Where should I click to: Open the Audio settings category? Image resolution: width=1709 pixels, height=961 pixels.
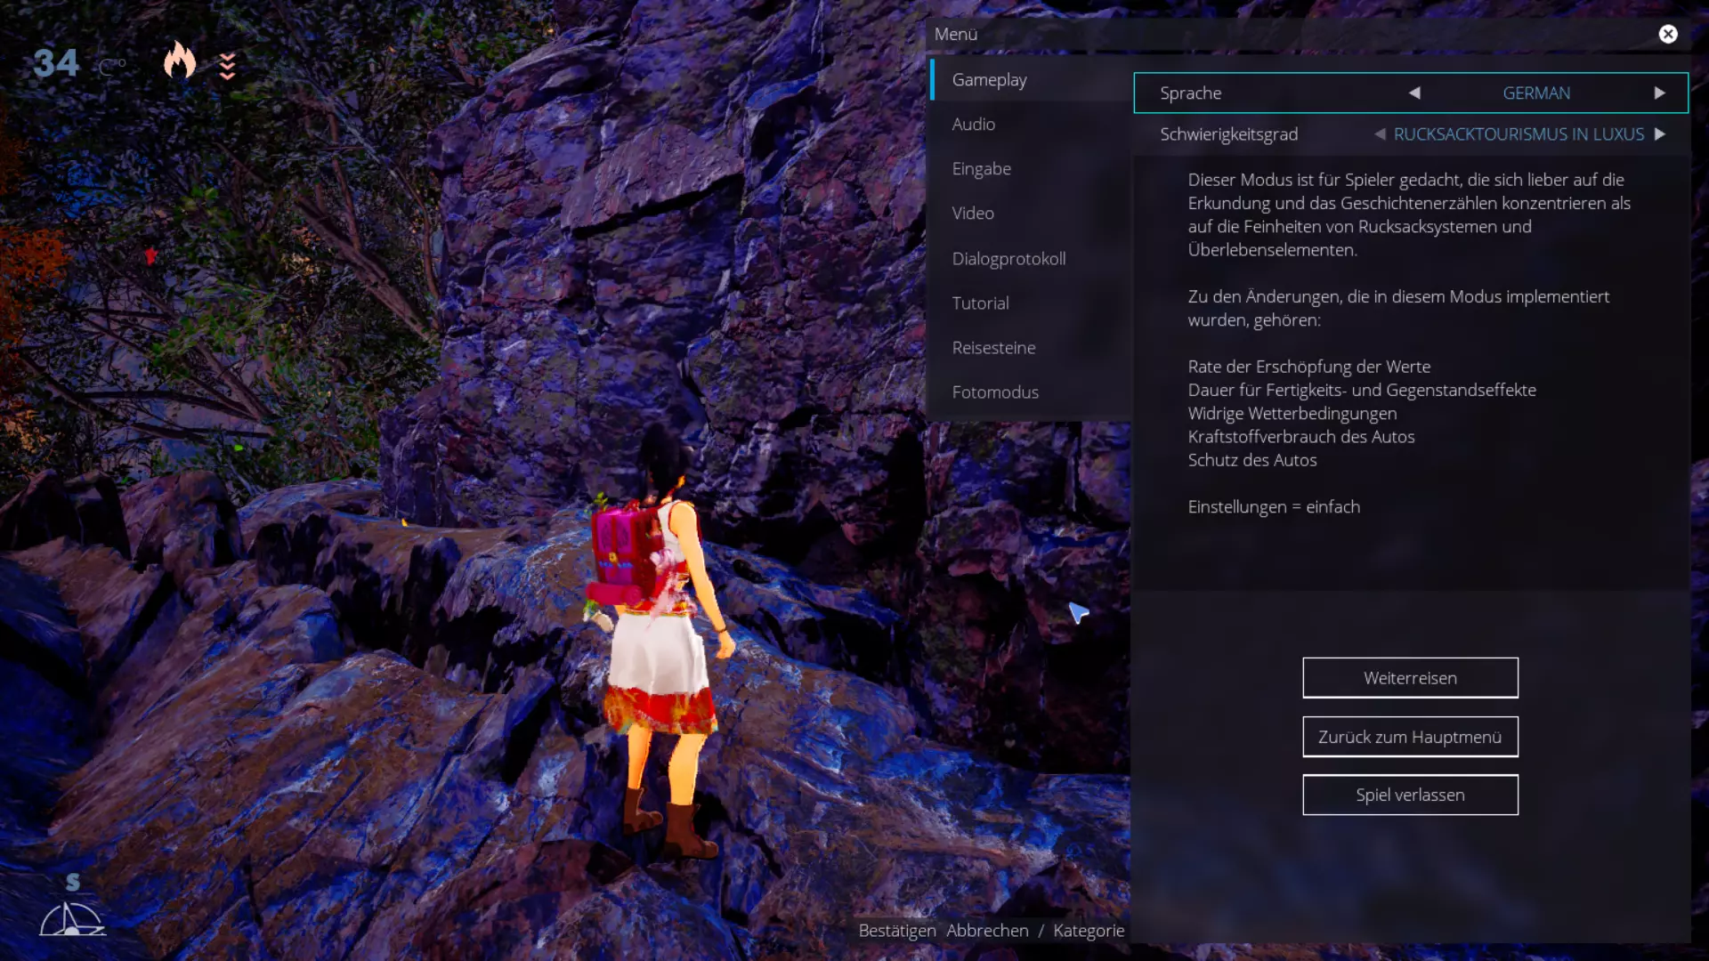[x=1030, y=124]
